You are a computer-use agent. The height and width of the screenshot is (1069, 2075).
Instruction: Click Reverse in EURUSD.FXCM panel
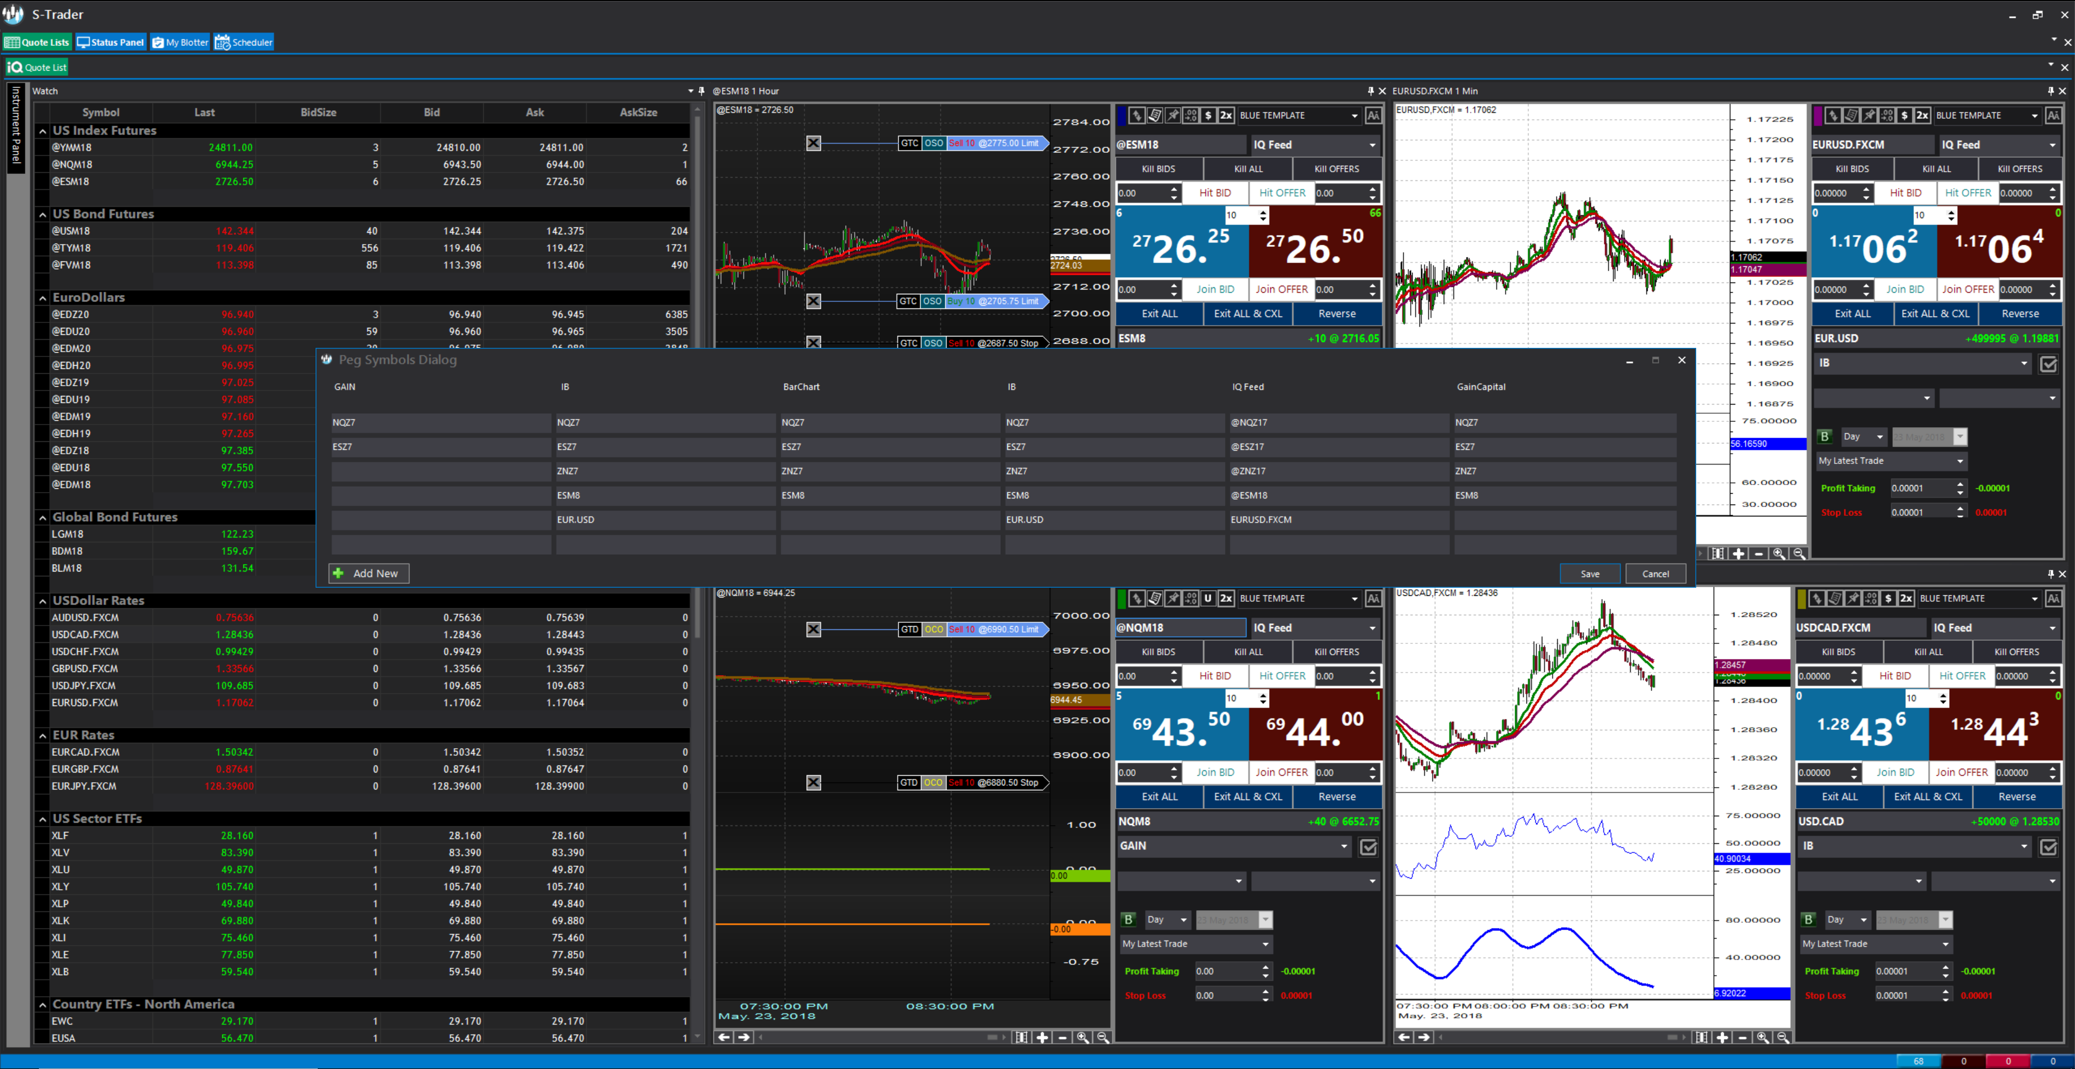coord(2020,314)
